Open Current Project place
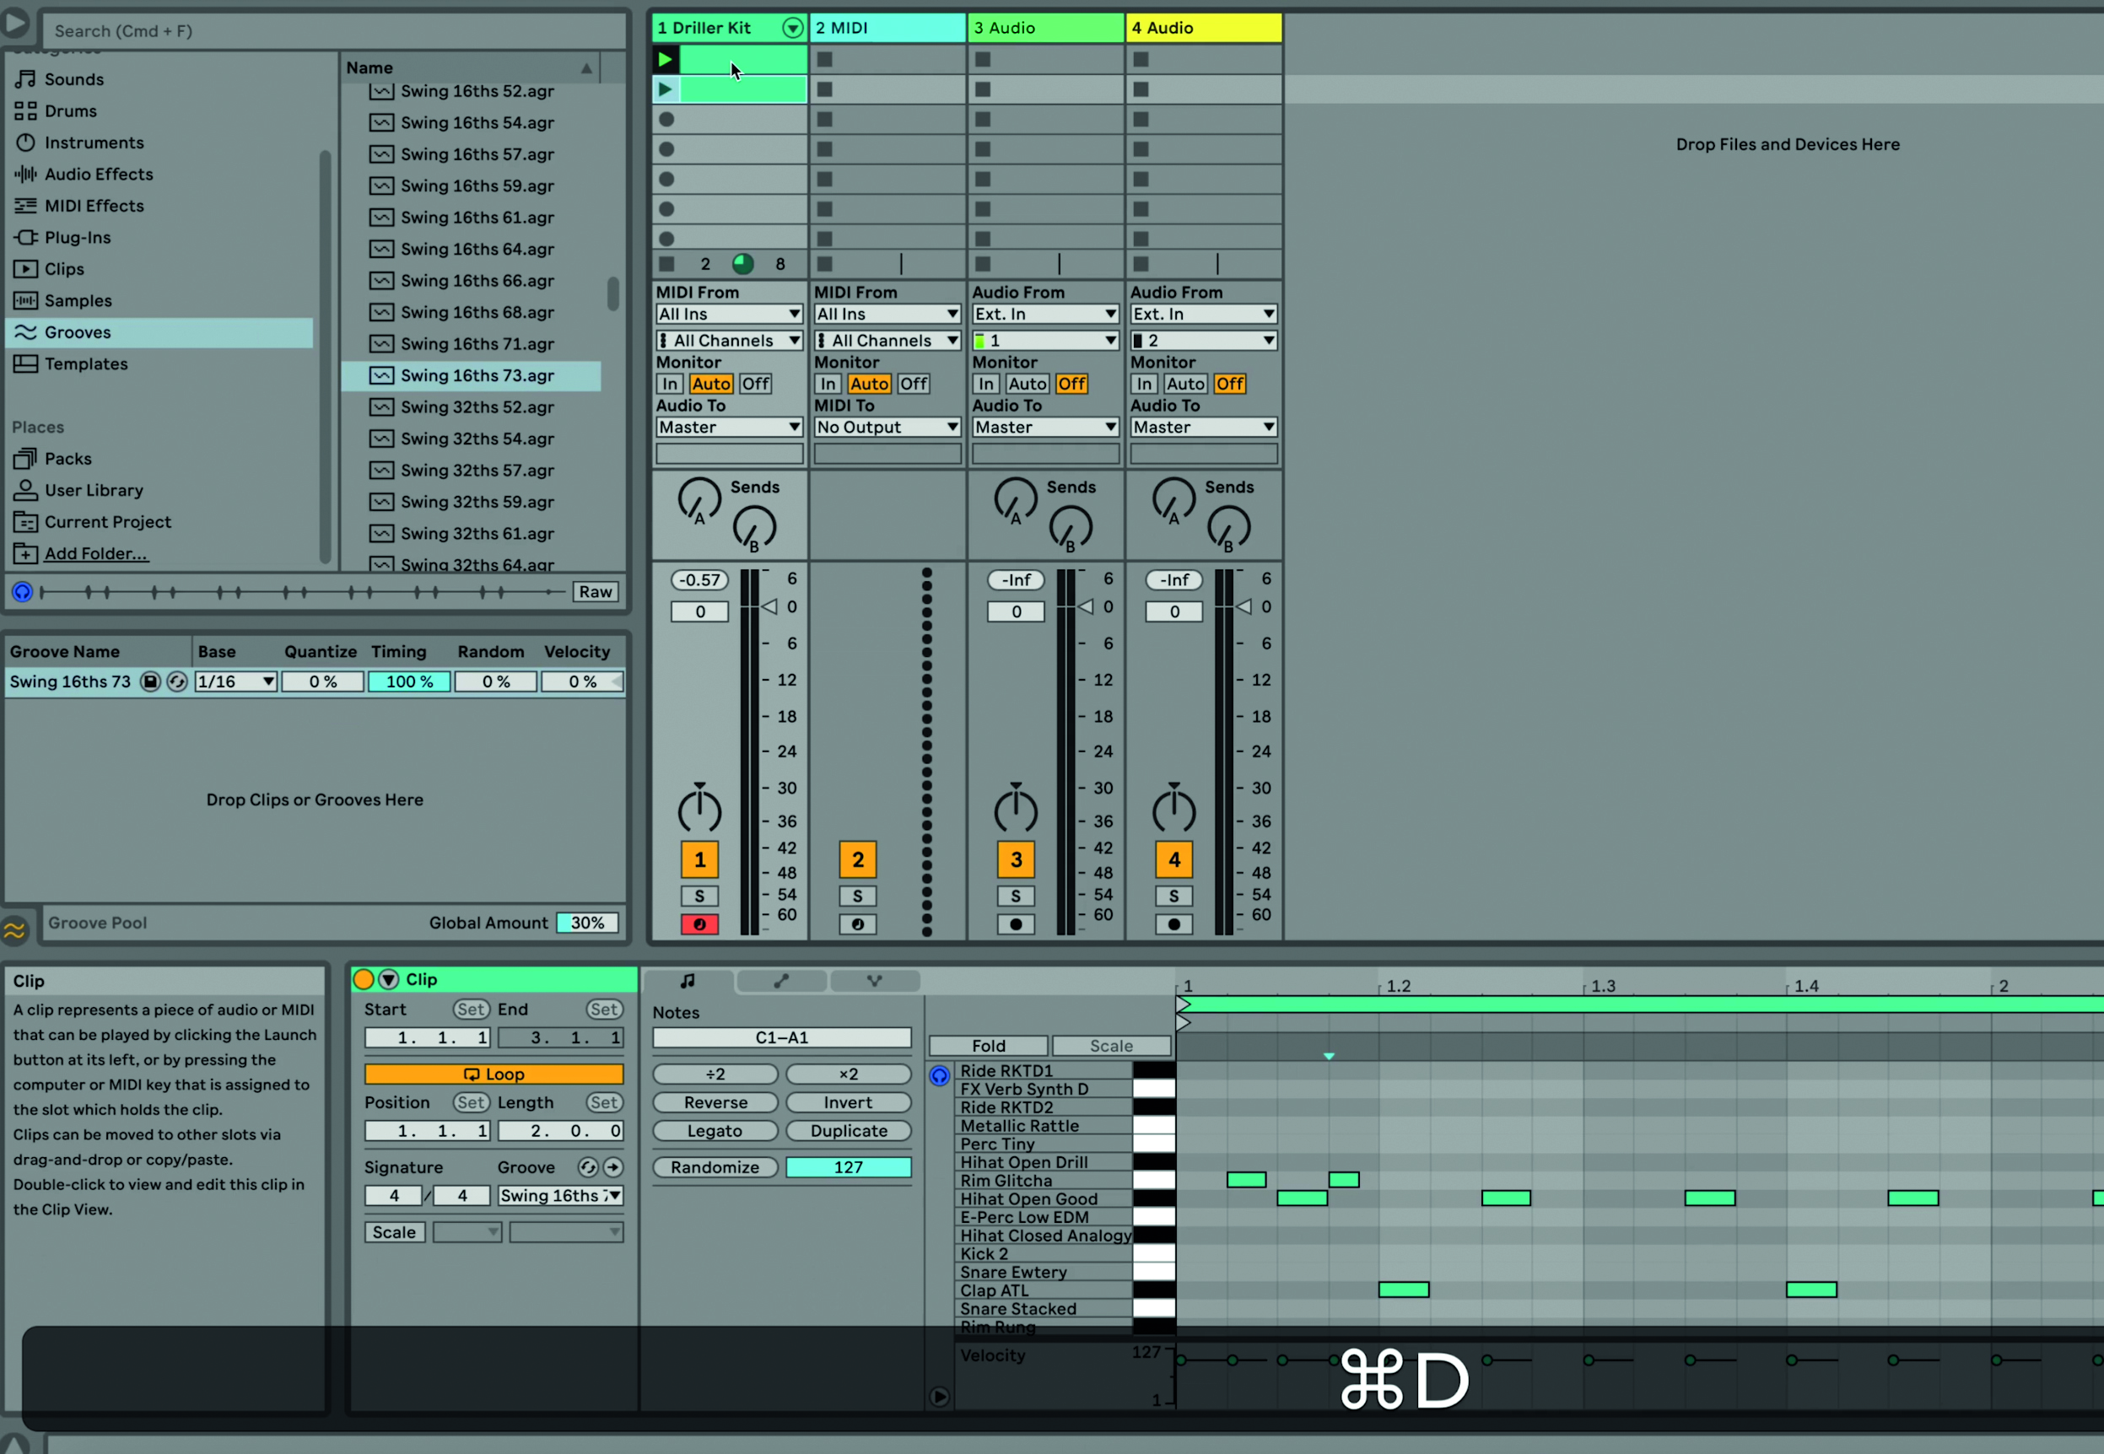 click(x=107, y=522)
